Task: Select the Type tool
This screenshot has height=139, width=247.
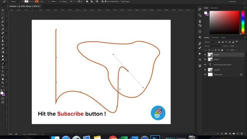Action: [x=3, y=68]
